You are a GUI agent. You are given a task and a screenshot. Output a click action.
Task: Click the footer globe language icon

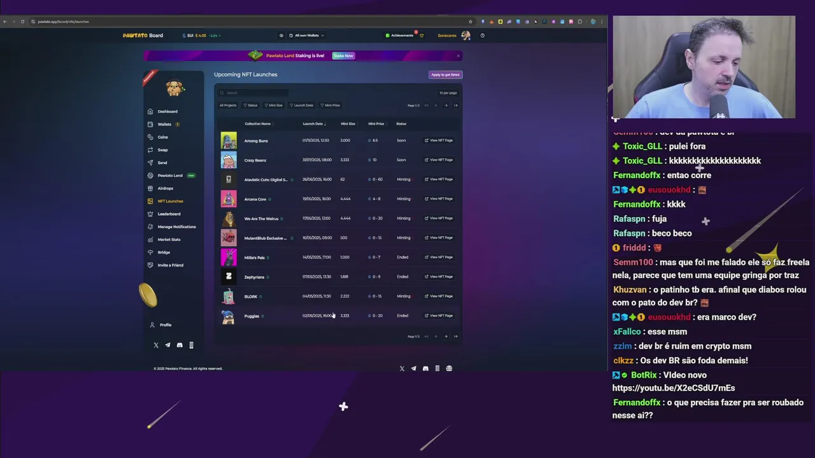point(449,368)
